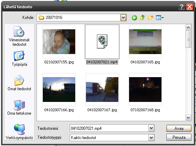Click the green Back arrow icon
The width and height of the screenshot is (196, 146).
tap(134, 18)
